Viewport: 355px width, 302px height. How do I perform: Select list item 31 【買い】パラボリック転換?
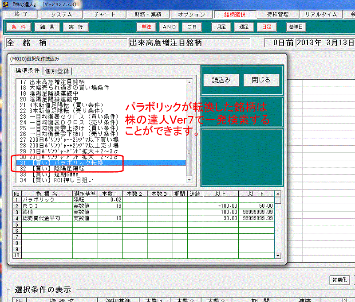click(x=101, y=163)
